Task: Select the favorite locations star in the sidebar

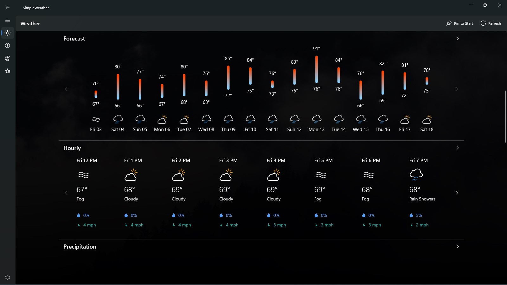Action: pyautogui.click(x=8, y=71)
